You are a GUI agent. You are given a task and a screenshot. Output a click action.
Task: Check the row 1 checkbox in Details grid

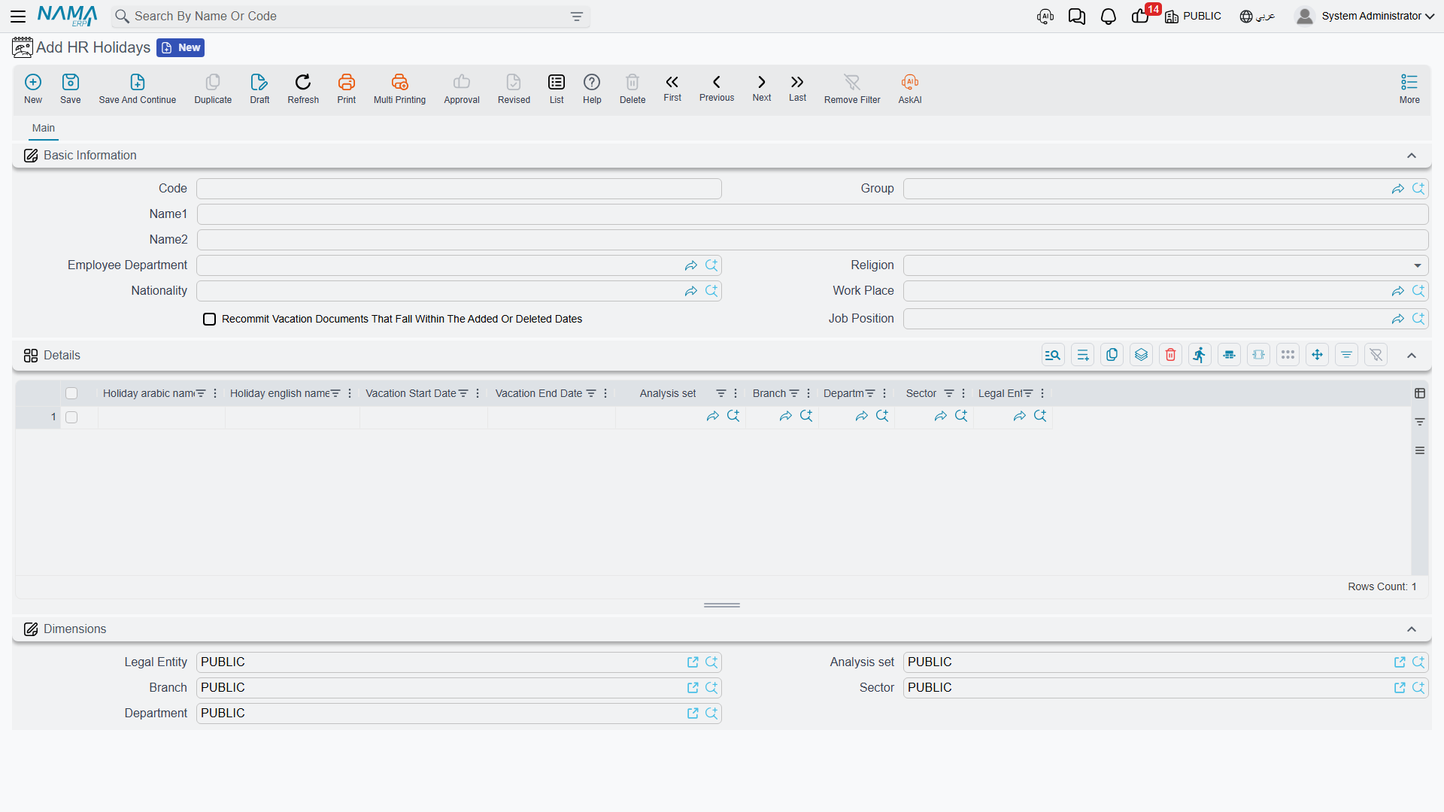click(71, 417)
